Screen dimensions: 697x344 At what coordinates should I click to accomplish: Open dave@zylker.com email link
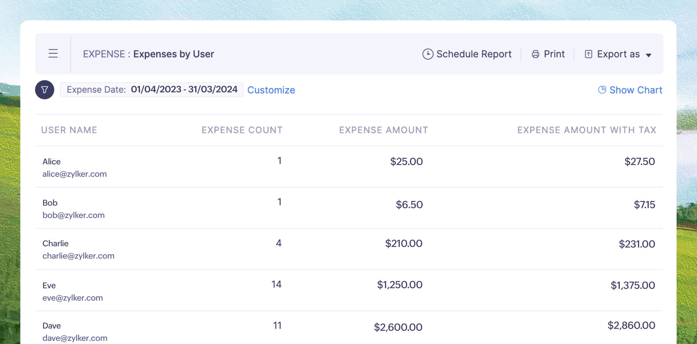click(x=75, y=338)
